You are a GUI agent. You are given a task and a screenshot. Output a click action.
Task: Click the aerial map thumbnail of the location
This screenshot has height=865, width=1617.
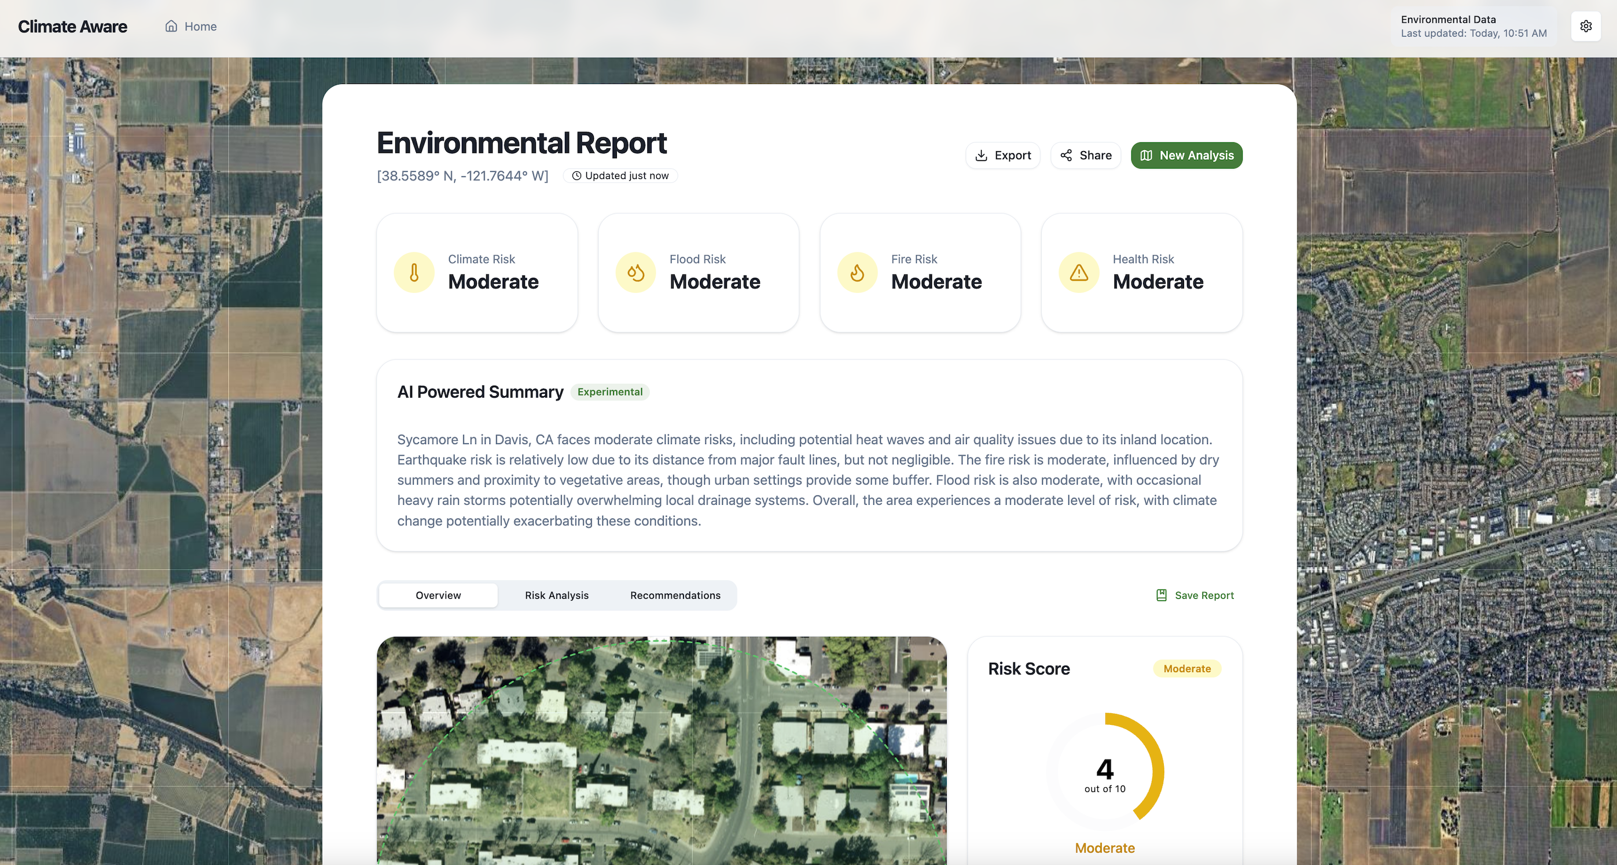(661, 751)
